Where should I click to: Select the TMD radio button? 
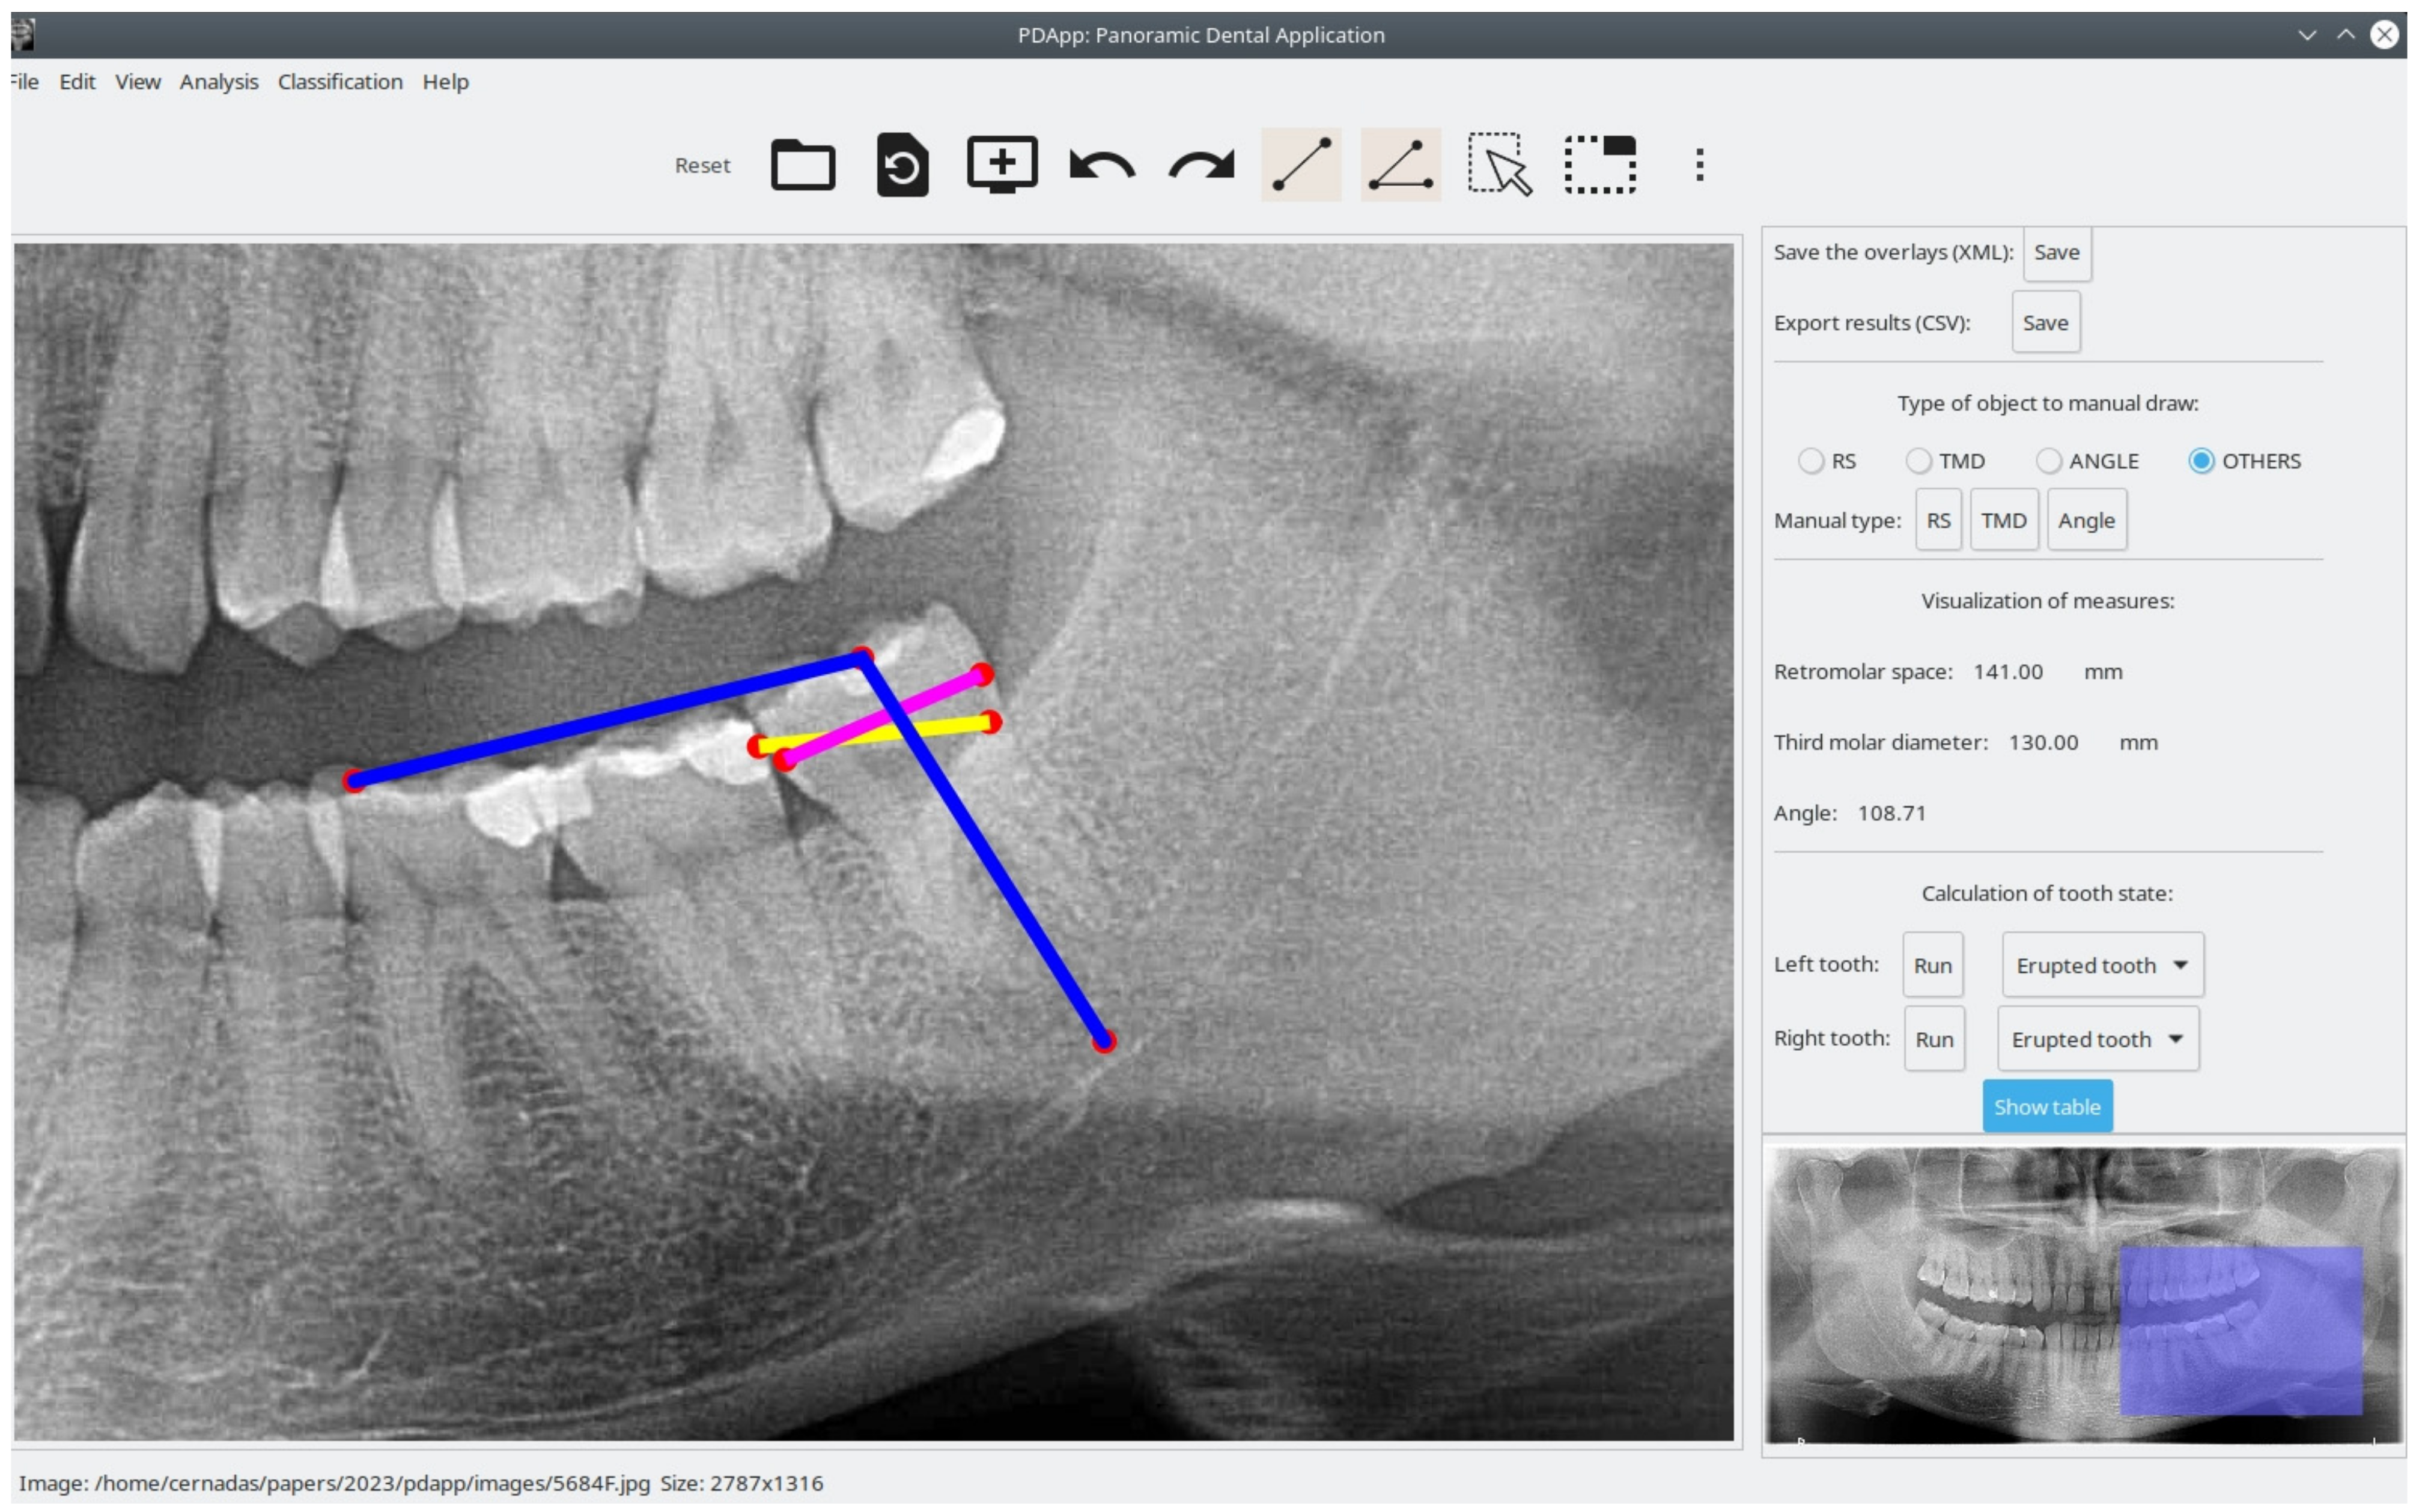[1917, 461]
